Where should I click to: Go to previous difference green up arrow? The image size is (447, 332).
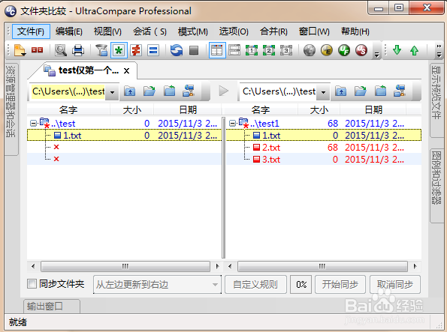(414, 50)
